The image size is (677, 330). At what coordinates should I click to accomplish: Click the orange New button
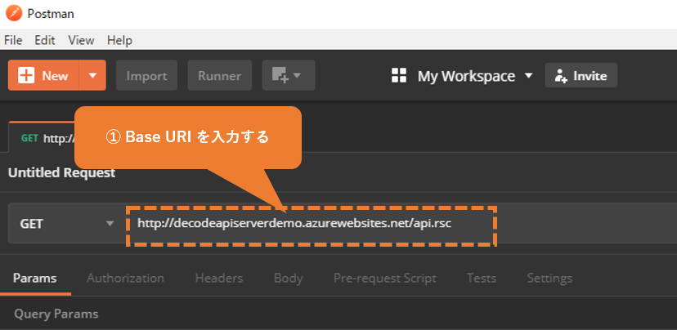43,75
